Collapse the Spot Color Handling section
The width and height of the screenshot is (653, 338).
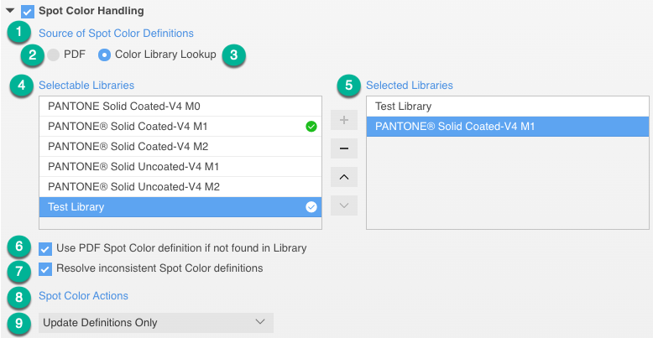[x=9, y=12]
